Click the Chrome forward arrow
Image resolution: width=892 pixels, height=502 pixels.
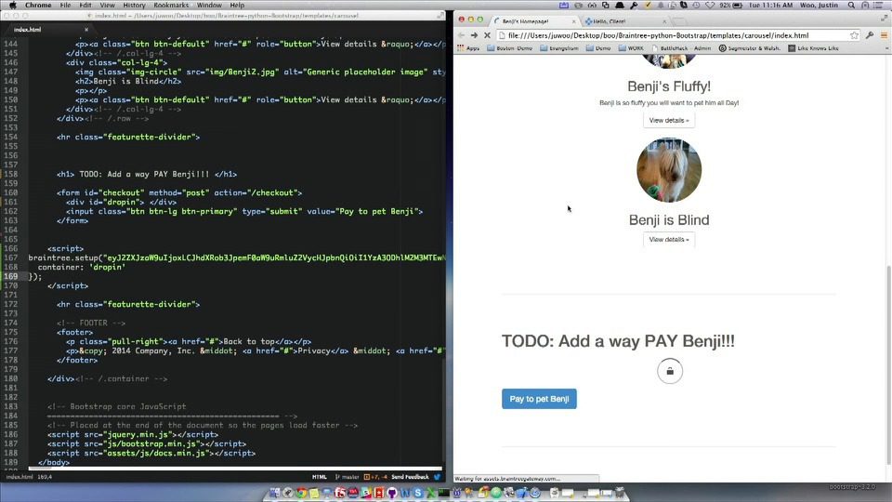click(474, 35)
